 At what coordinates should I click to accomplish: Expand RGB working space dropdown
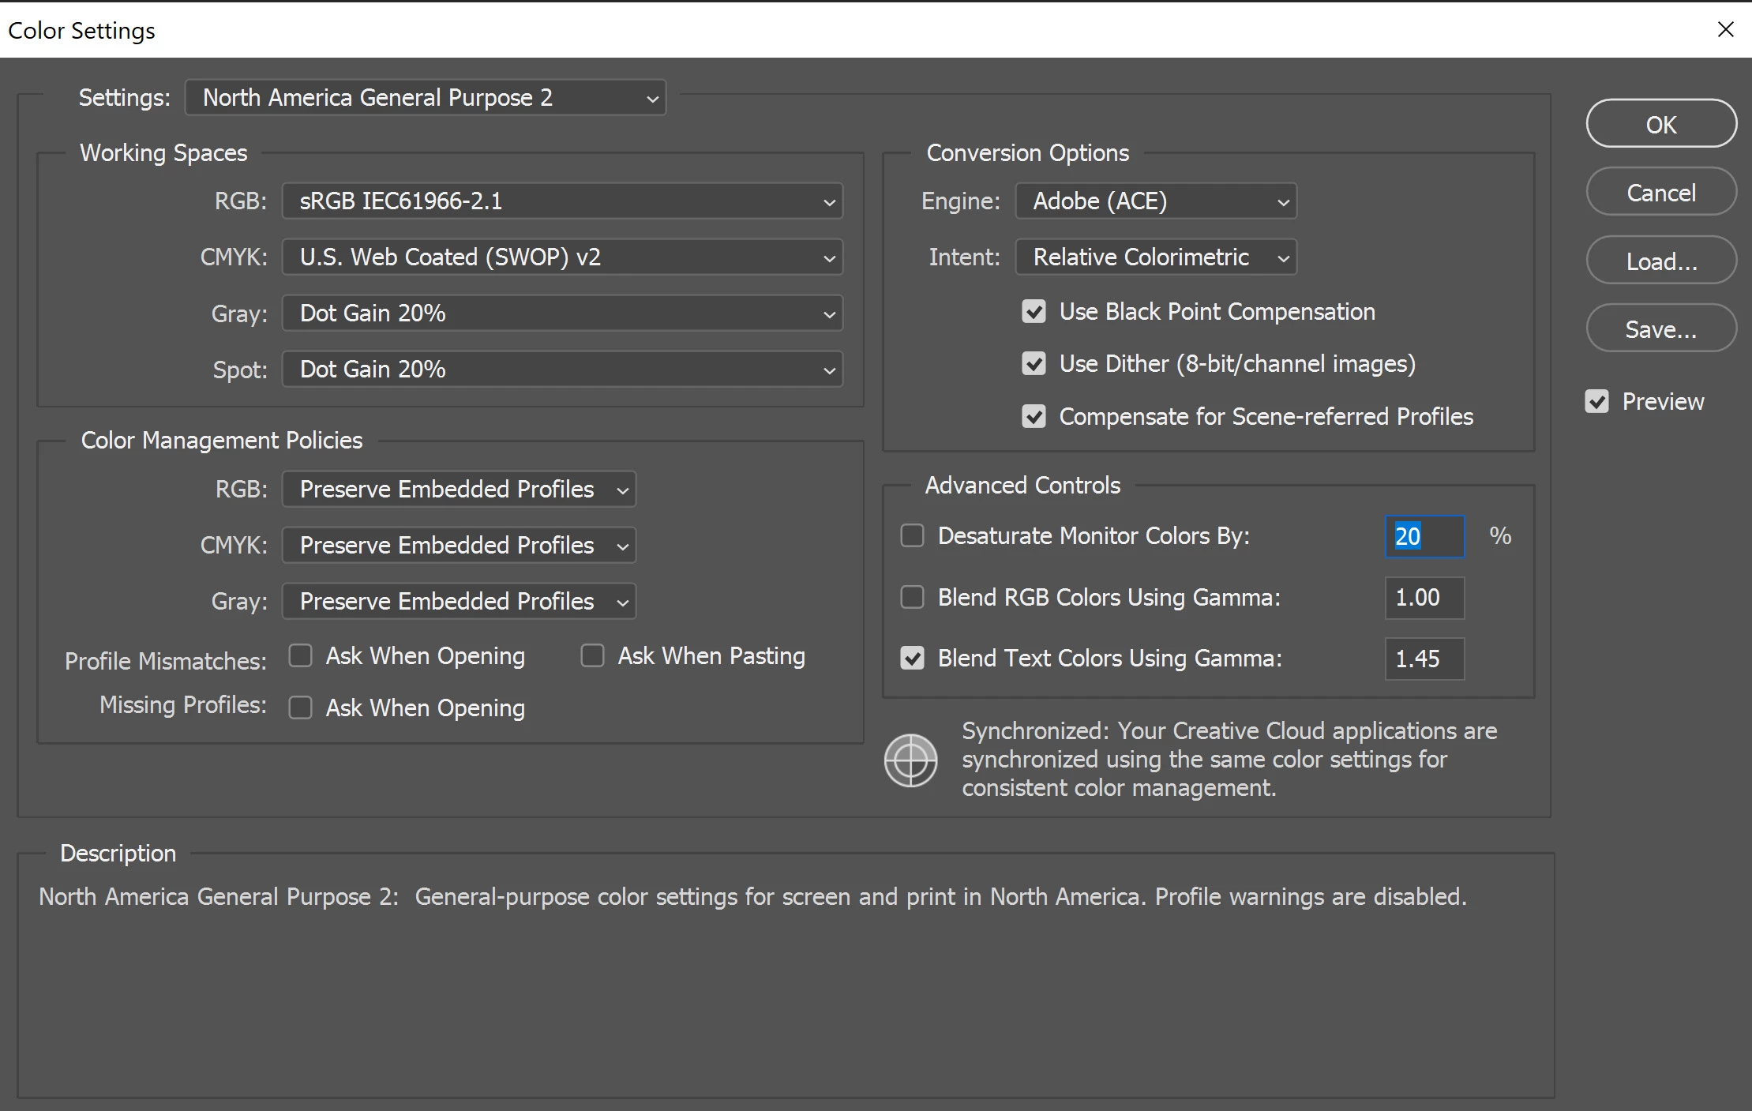tap(561, 201)
